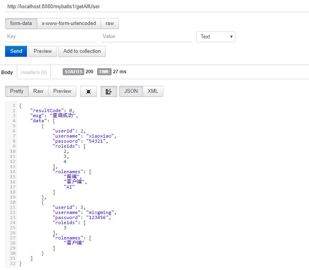Click the STATUS badge
Viewport: 309px width, 270px height.
(x=73, y=72)
